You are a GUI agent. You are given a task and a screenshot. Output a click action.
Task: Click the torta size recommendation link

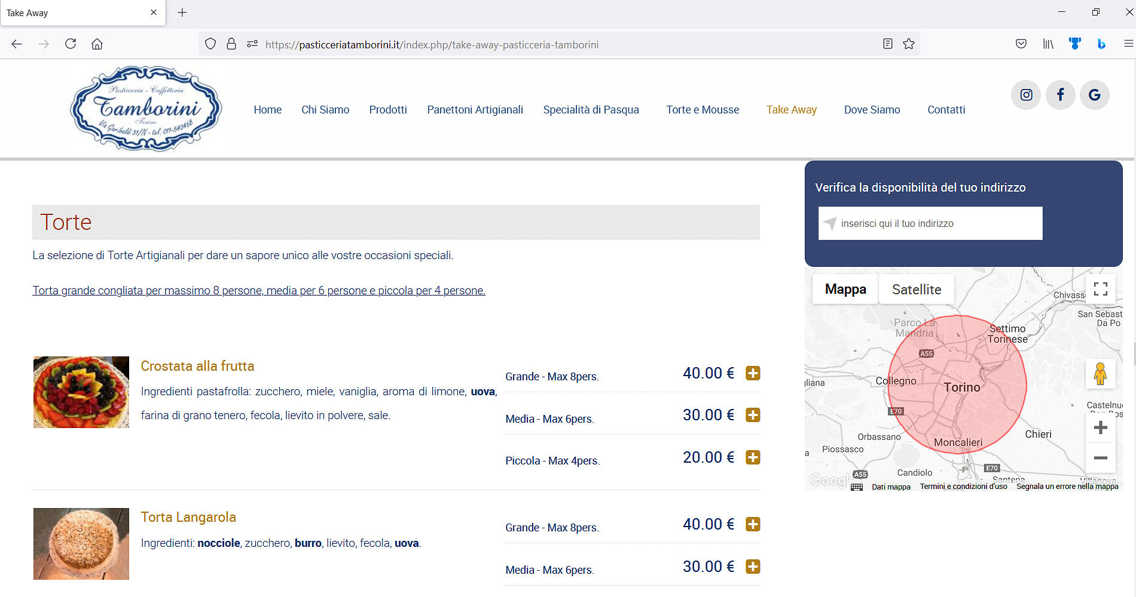coord(259,291)
